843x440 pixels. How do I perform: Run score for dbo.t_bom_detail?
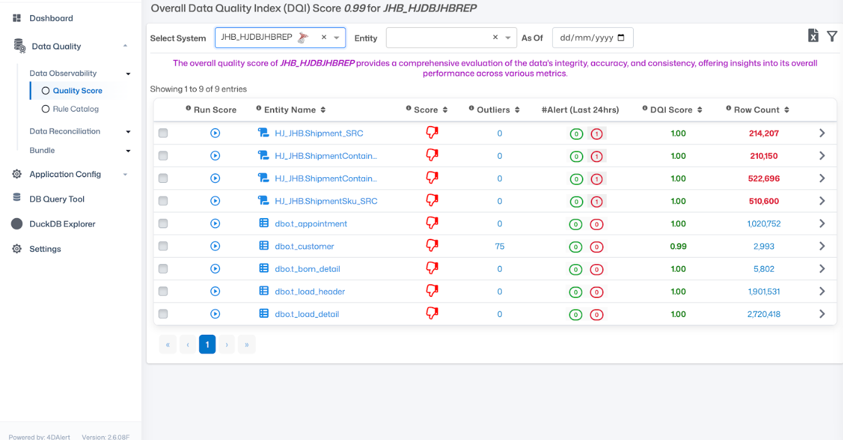click(215, 269)
